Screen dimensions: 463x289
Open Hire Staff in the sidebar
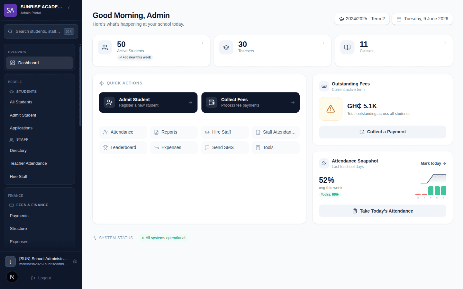(x=39, y=176)
